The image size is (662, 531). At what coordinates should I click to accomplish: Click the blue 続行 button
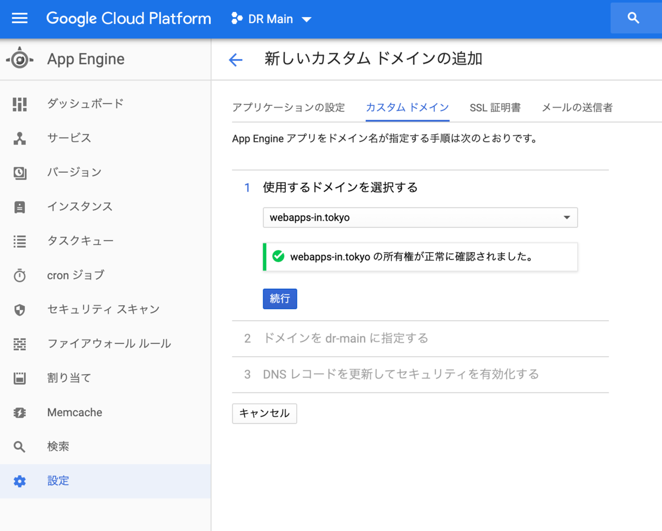[x=280, y=299]
